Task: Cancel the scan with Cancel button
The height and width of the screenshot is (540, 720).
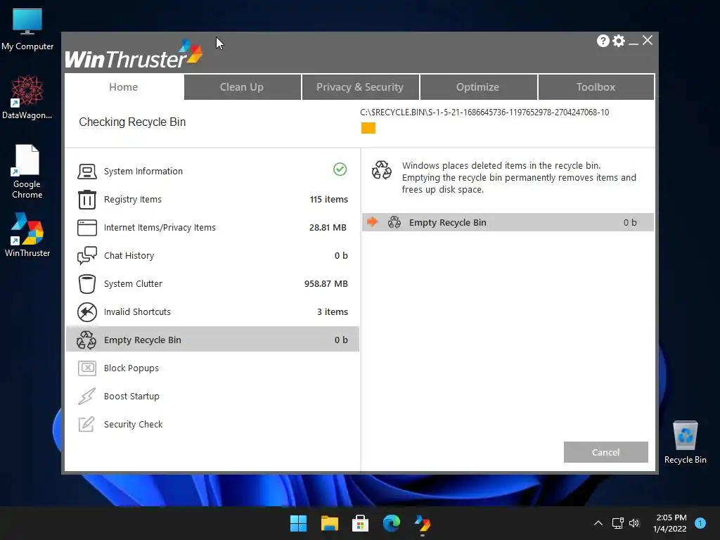Action: [x=605, y=452]
